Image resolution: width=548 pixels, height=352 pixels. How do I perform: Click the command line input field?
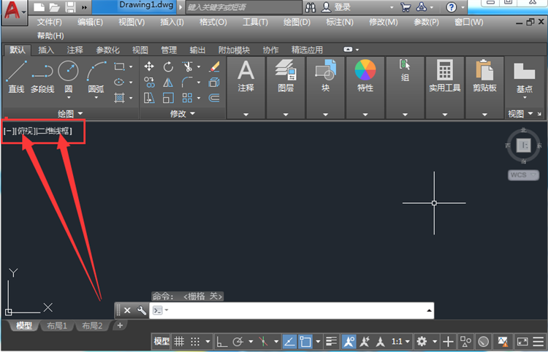tap(292, 310)
